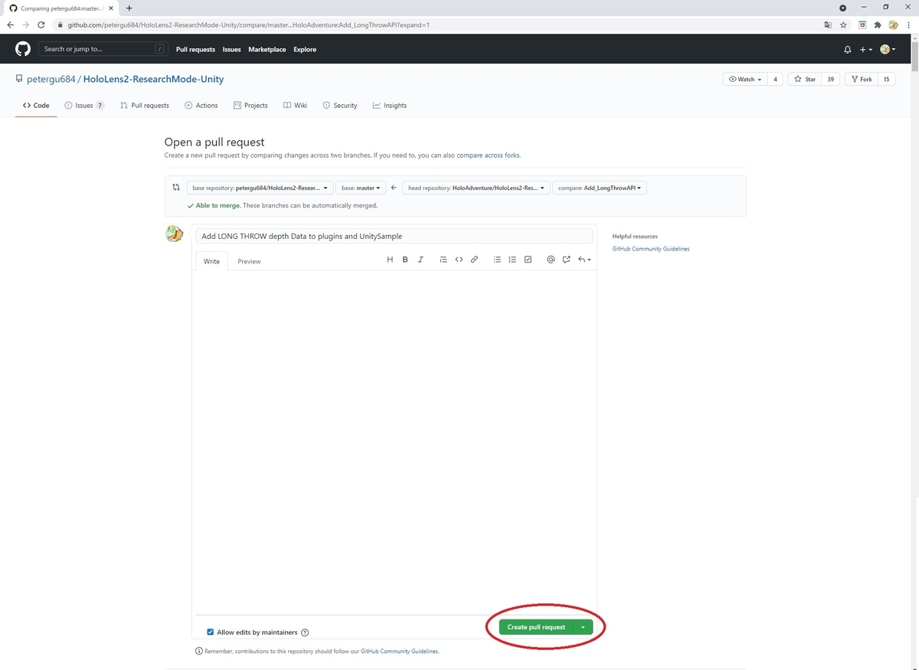Switch to the Preview tab in editor
The image size is (919, 670).
coord(249,261)
